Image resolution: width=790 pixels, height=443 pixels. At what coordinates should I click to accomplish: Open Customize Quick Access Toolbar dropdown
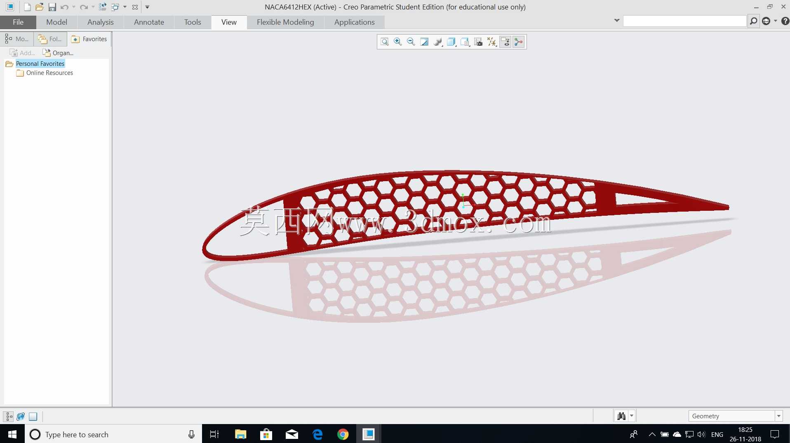[x=147, y=7]
